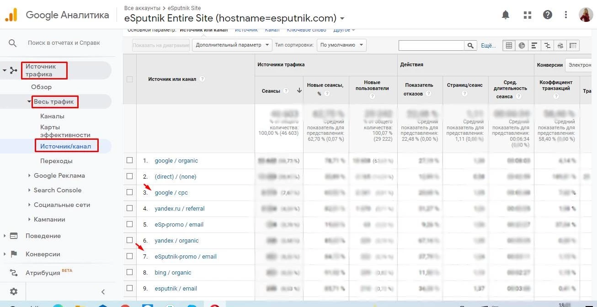Focus the table search input field

coord(432,45)
